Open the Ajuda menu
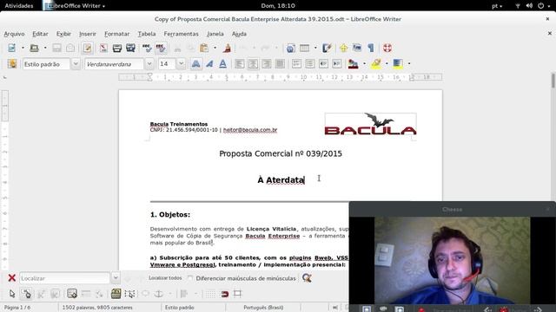This screenshot has width=556, height=312. point(239,34)
